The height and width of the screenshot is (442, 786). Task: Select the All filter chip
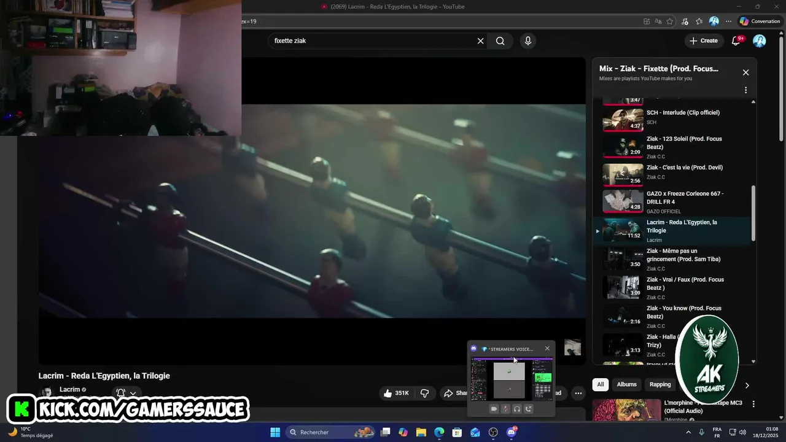click(601, 384)
